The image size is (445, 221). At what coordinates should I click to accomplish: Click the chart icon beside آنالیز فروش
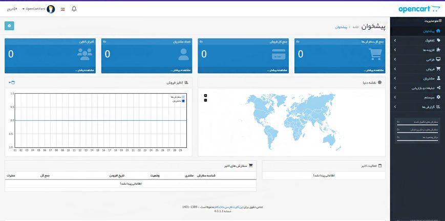[x=186, y=82]
